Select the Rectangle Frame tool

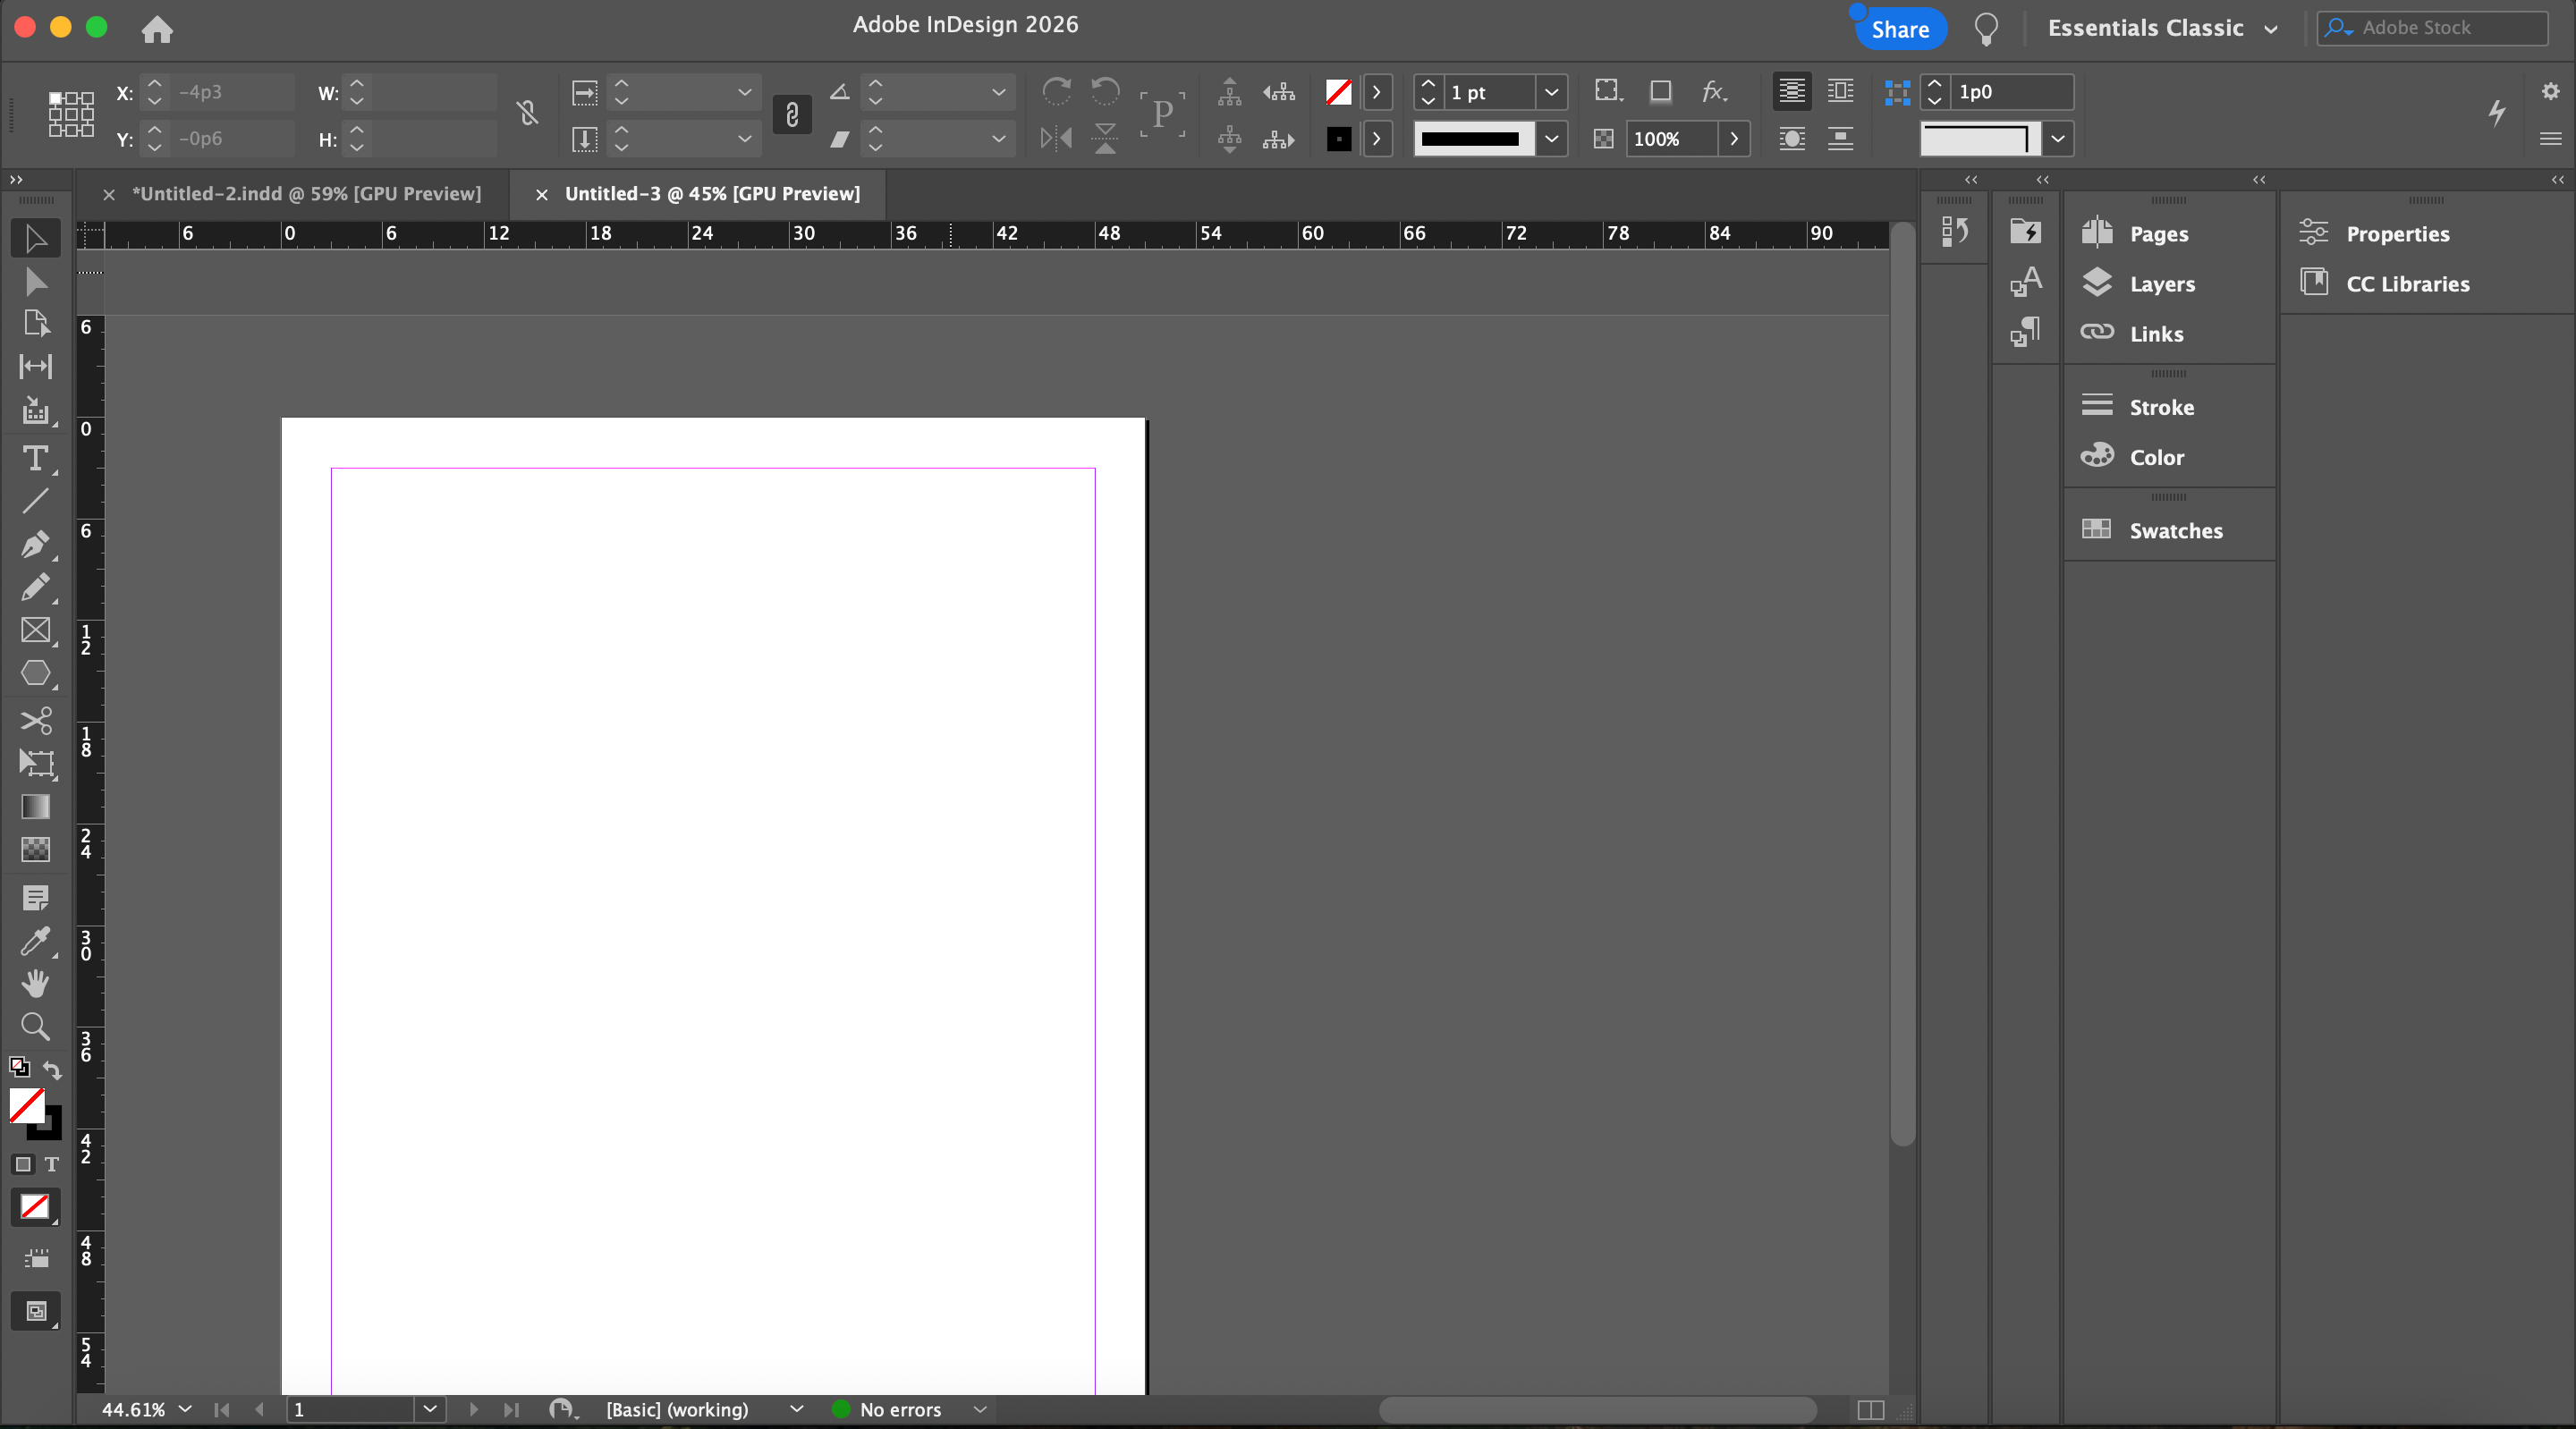point(35,630)
